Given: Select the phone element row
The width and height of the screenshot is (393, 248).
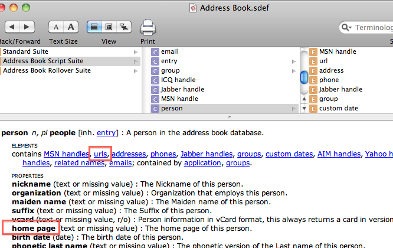Looking at the screenshot, I should [351, 80].
